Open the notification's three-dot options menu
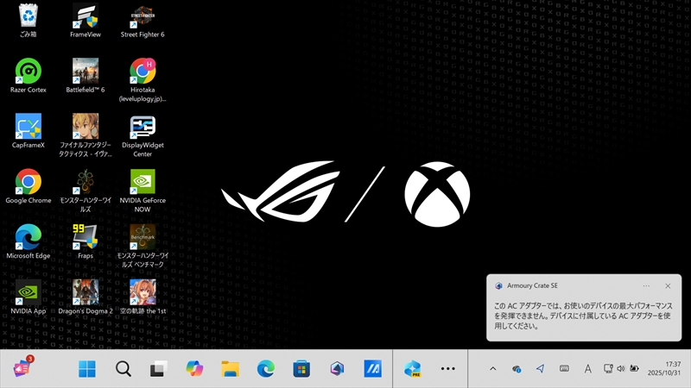This screenshot has width=691, height=388. coord(646,285)
